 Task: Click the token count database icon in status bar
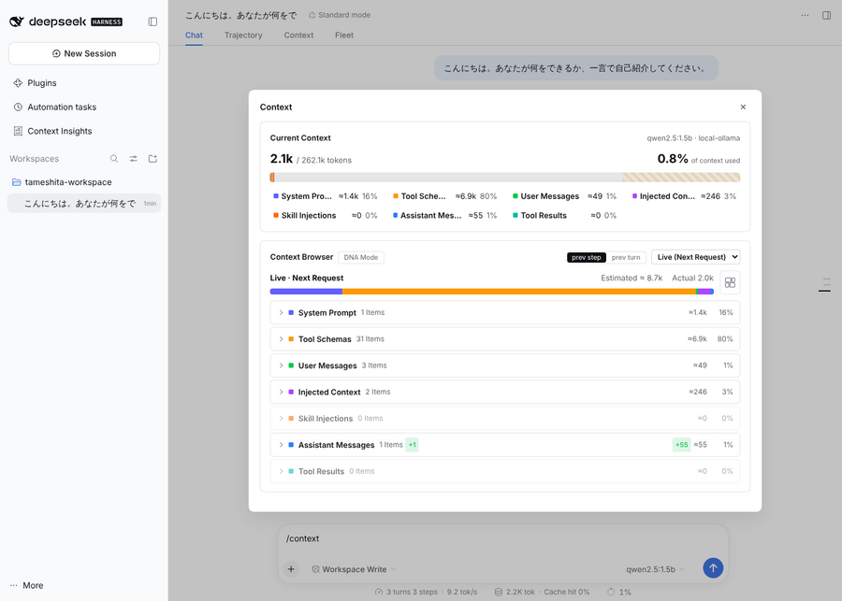tap(499, 592)
